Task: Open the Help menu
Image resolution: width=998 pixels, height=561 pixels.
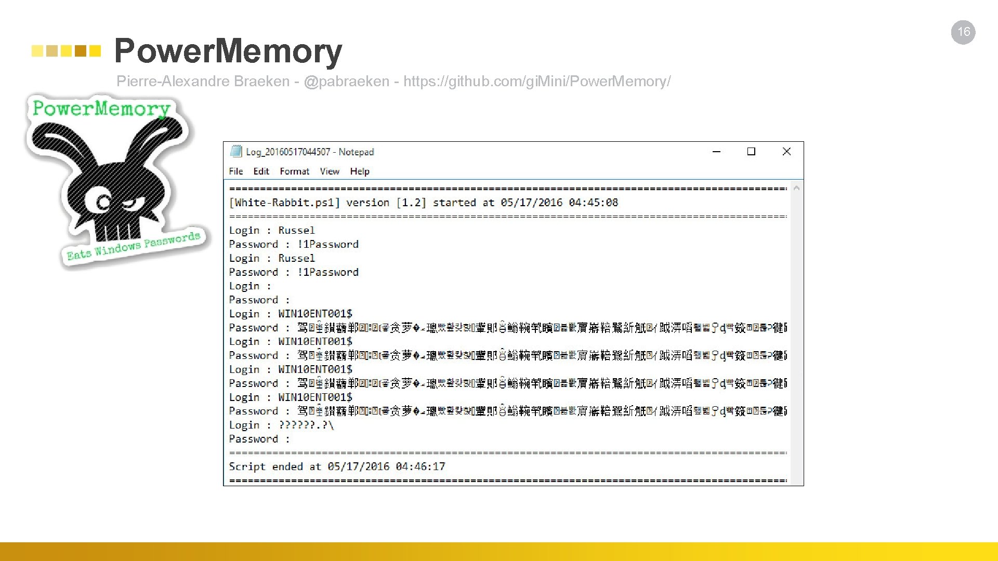Action: click(359, 171)
